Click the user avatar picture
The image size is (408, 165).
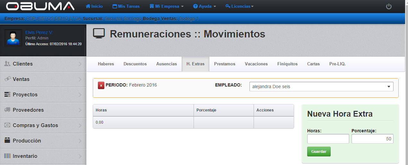13,38
